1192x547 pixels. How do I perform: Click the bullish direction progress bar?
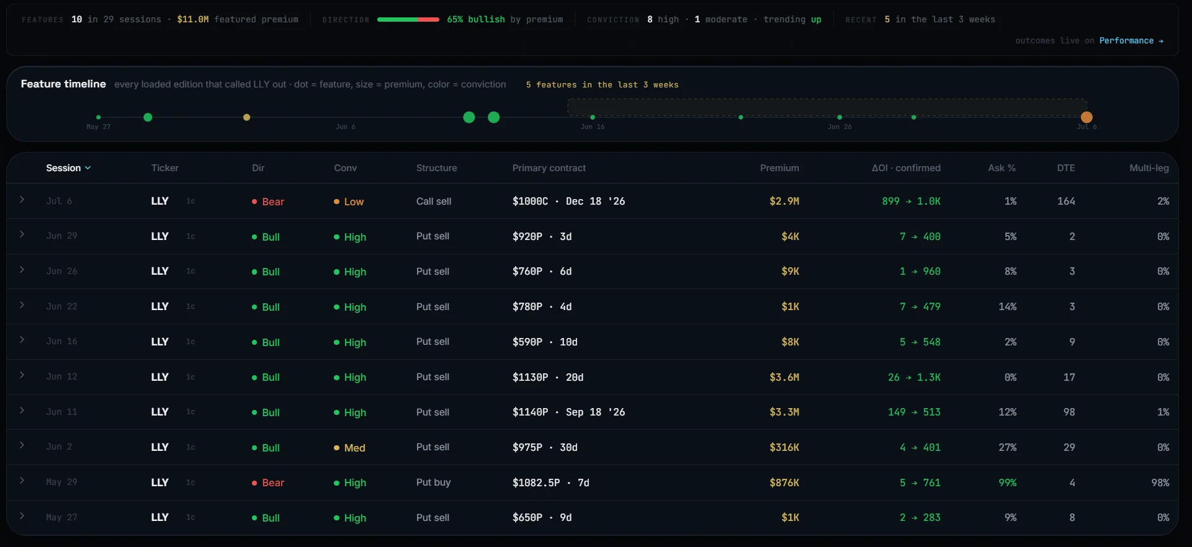point(408,20)
